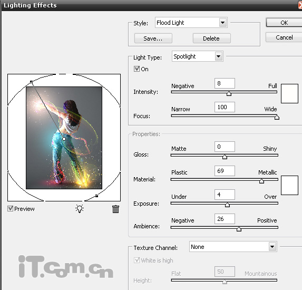This screenshot has width=302, height=290.
Task: Open the light color swatch beside Intensity
Action: 289,93
